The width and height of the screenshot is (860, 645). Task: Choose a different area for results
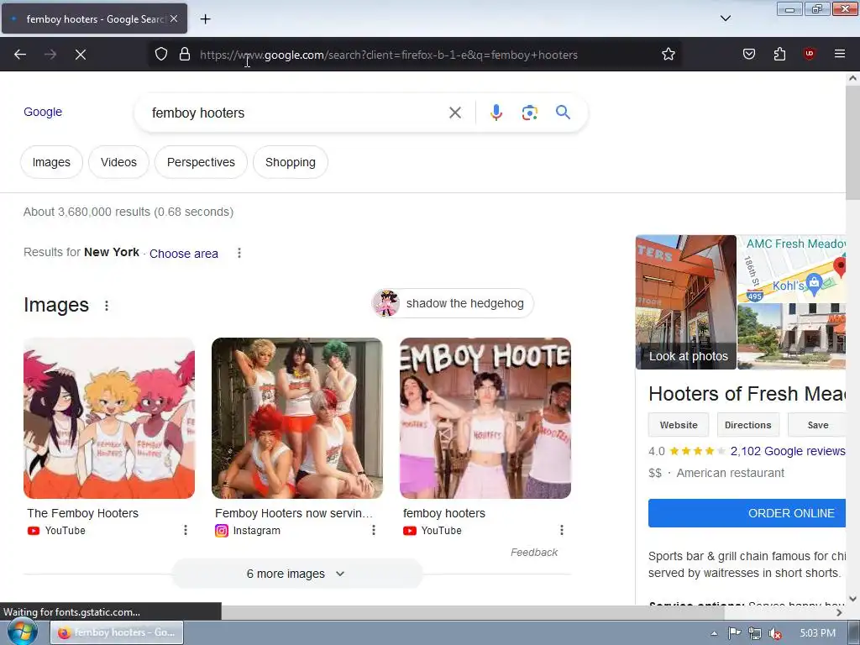(x=184, y=254)
